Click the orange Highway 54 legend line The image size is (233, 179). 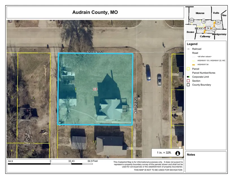pos(188,65)
